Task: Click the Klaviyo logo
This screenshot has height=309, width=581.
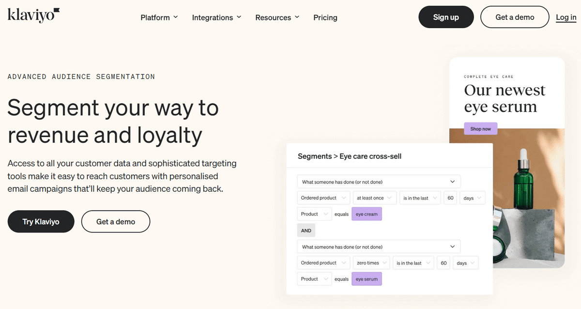Action: click(33, 15)
